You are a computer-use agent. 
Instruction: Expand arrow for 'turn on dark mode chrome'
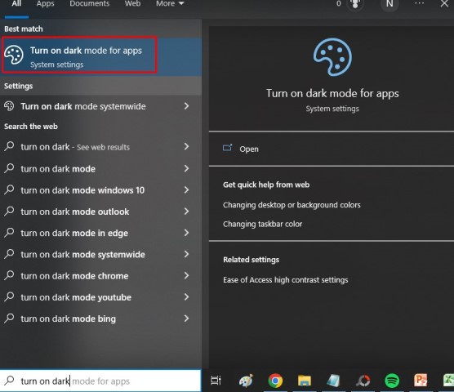(x=187, y=275)
